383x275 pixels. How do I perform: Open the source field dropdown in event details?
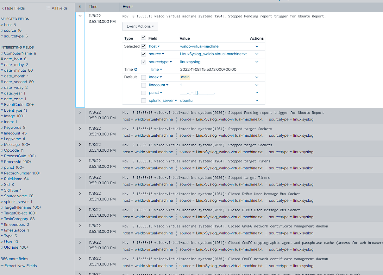click(157, 54)
